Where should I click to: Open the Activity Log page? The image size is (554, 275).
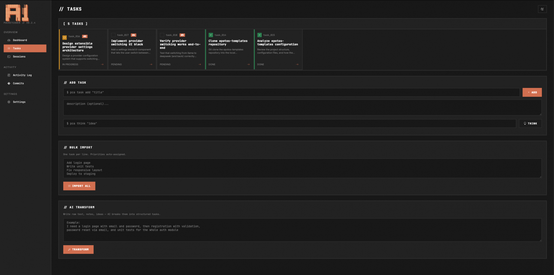coord(25,75)
